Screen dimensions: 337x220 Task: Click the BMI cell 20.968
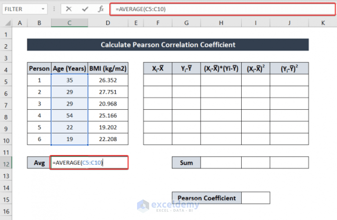tap(108, 104)
